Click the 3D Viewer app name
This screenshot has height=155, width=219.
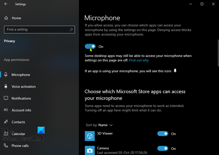coord(105,133)
